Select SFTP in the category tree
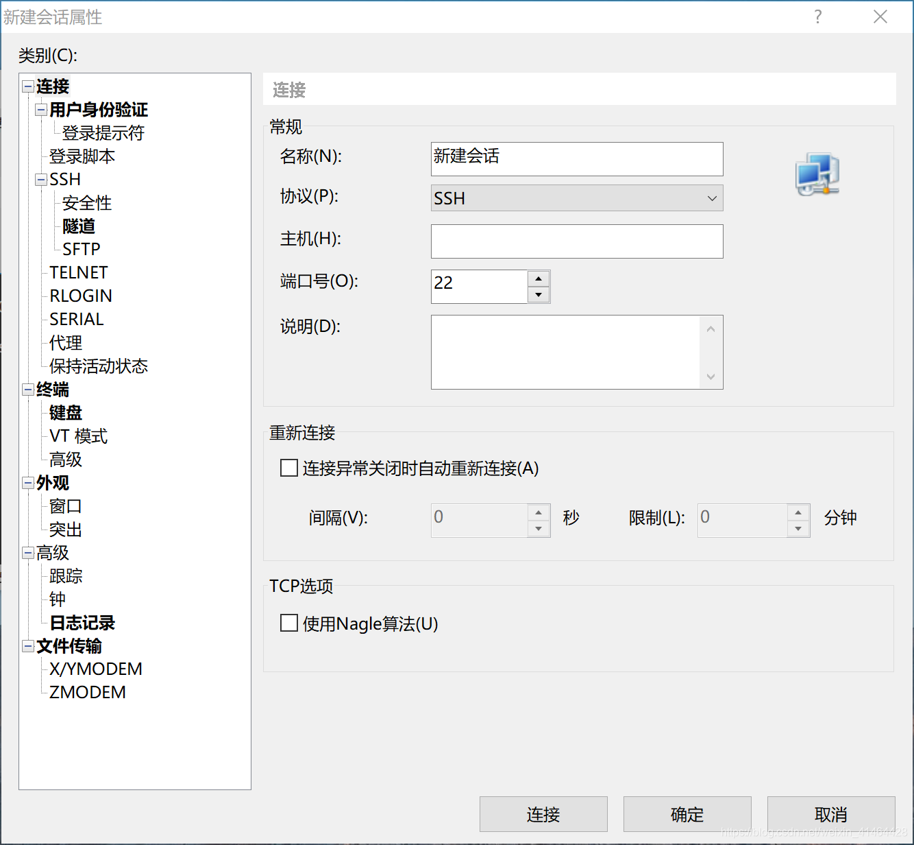Screen dimensions: 914x845 click(x=81, y=249)
